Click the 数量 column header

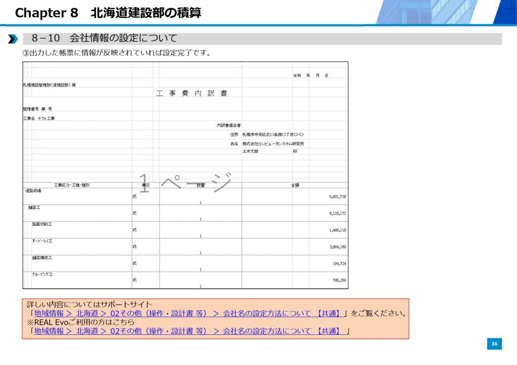tap(200, 185)
